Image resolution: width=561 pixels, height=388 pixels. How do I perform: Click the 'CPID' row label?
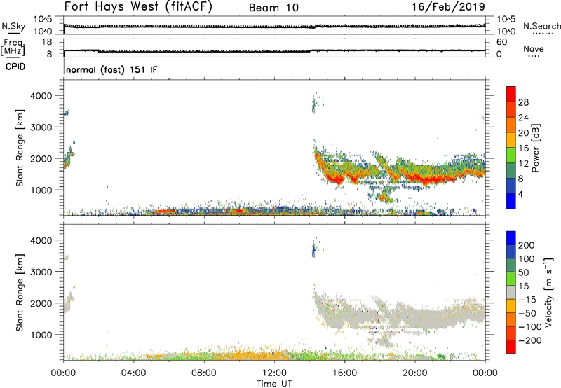coord(15,67)
